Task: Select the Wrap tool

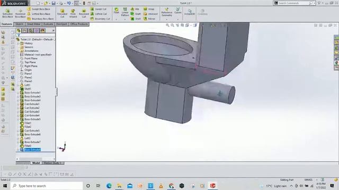Action: (149, 9)
